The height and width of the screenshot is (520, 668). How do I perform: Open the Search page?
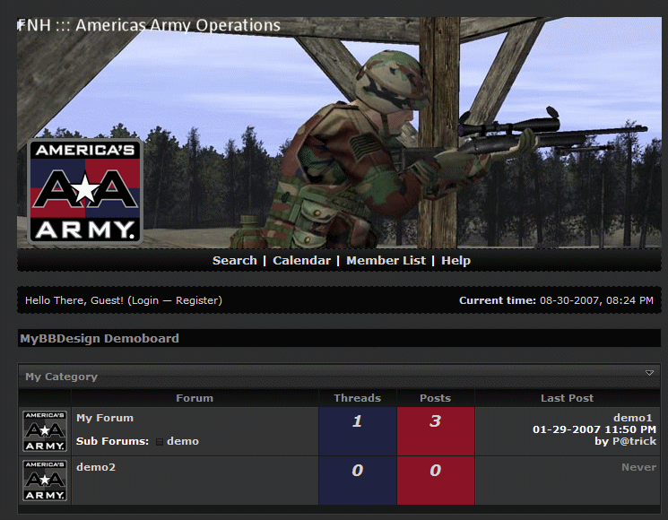(235, 260)
